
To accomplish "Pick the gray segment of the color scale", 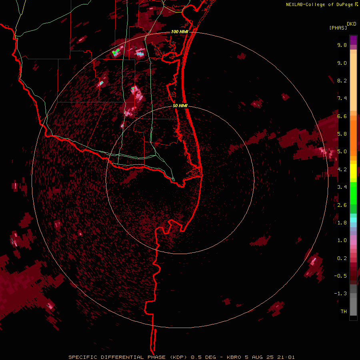I will (353, 300).
